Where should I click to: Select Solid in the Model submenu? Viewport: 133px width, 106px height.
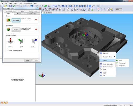pos(122,60)
